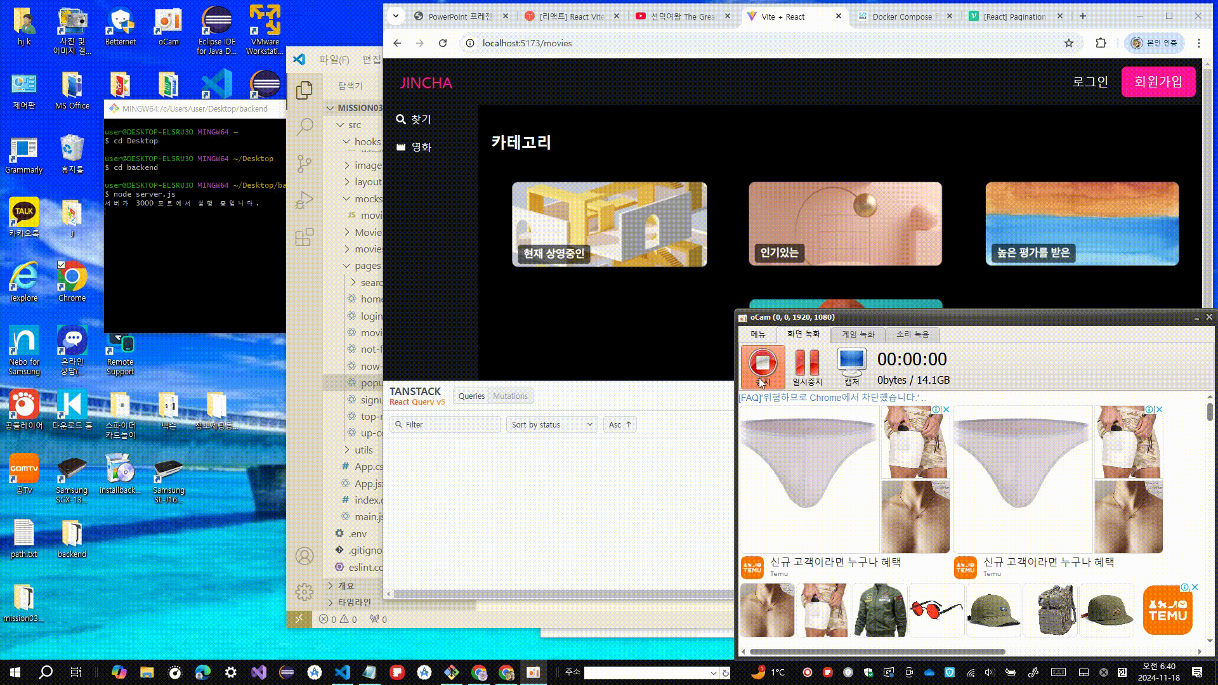The image size is (1218, 685).
Task: Open VS Code Extensions icon
Action: 304,237
